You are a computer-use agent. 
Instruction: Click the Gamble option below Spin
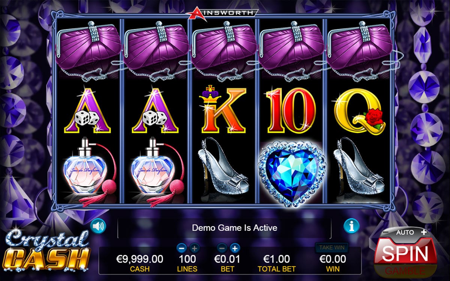(x=405, y=270)
